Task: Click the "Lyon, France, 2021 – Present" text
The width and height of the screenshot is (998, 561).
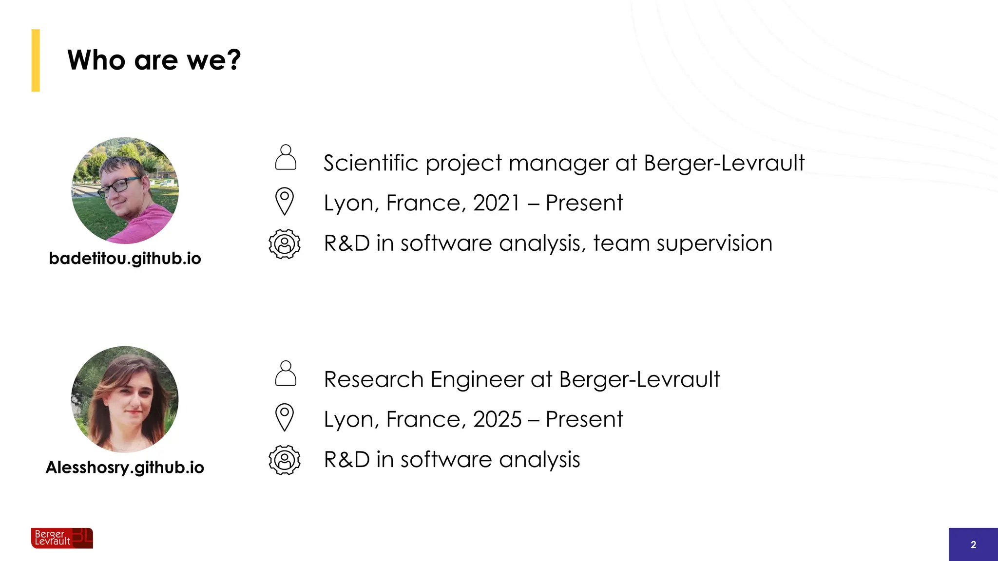Action: (x=473, y=203)
